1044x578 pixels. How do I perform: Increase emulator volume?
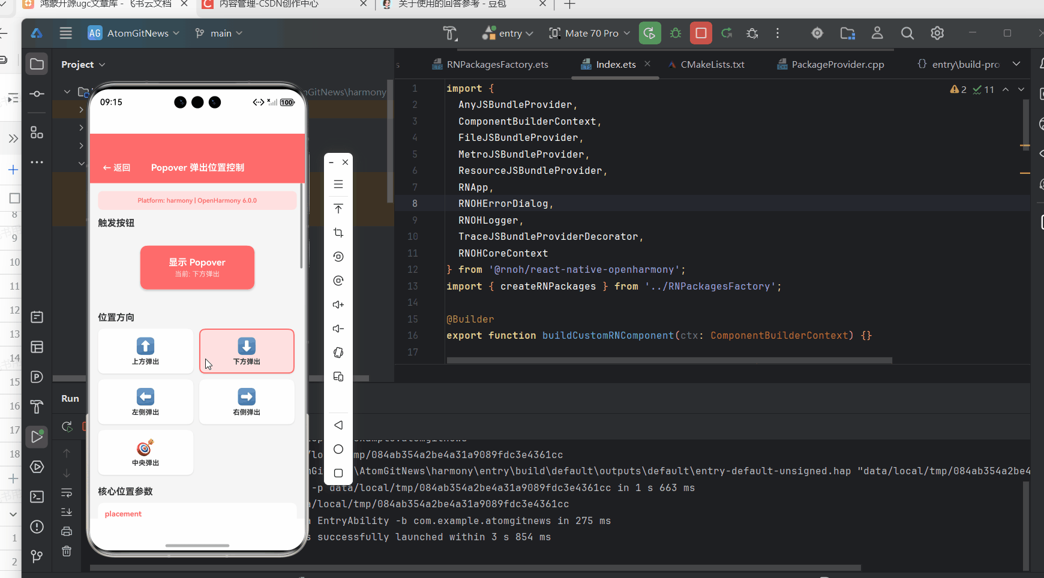pos(338,305)
